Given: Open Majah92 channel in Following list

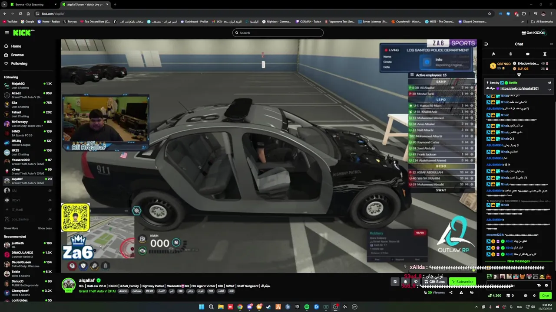Looking at the screenshot, I should (28, 85).
